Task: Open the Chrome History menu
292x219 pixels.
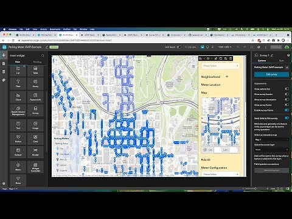Action: point(43,29)
